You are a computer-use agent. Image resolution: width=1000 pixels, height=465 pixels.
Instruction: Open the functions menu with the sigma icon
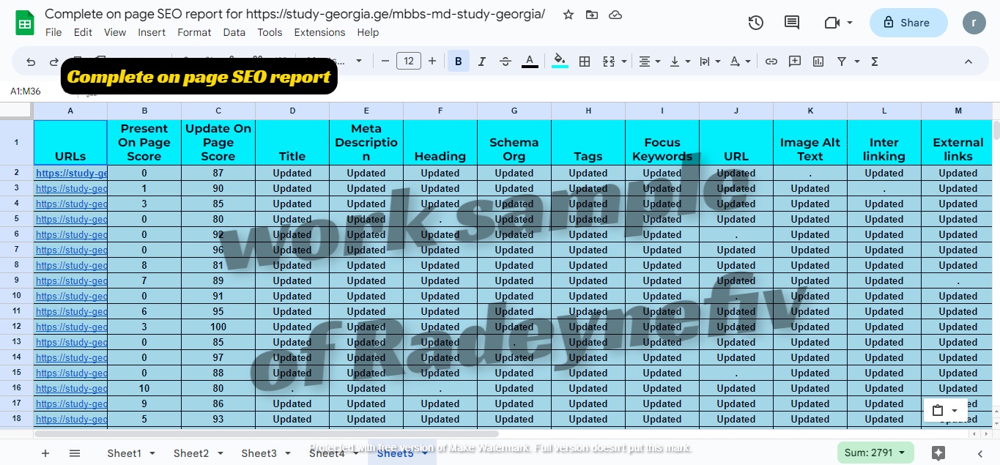[x=873, y=61]
